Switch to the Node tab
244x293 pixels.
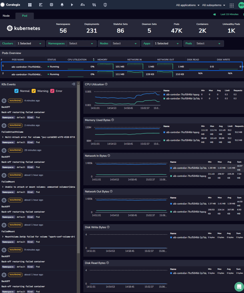coord(6,16)
